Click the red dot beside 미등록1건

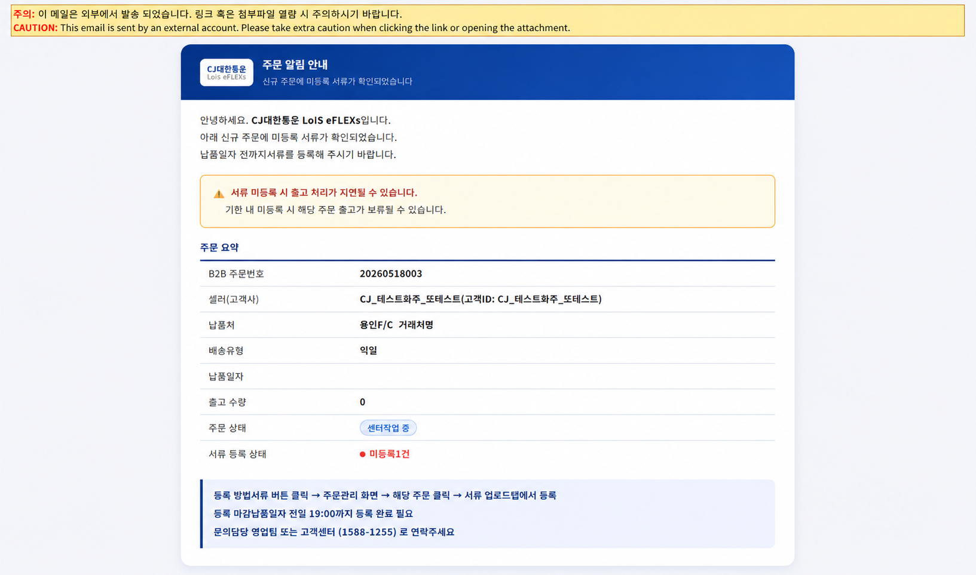click(x=362, y=454)
